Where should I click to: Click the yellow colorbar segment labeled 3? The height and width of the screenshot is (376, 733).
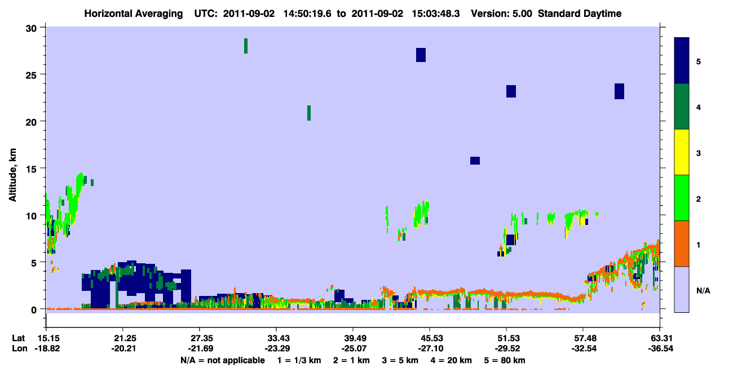tap(682, 152)
